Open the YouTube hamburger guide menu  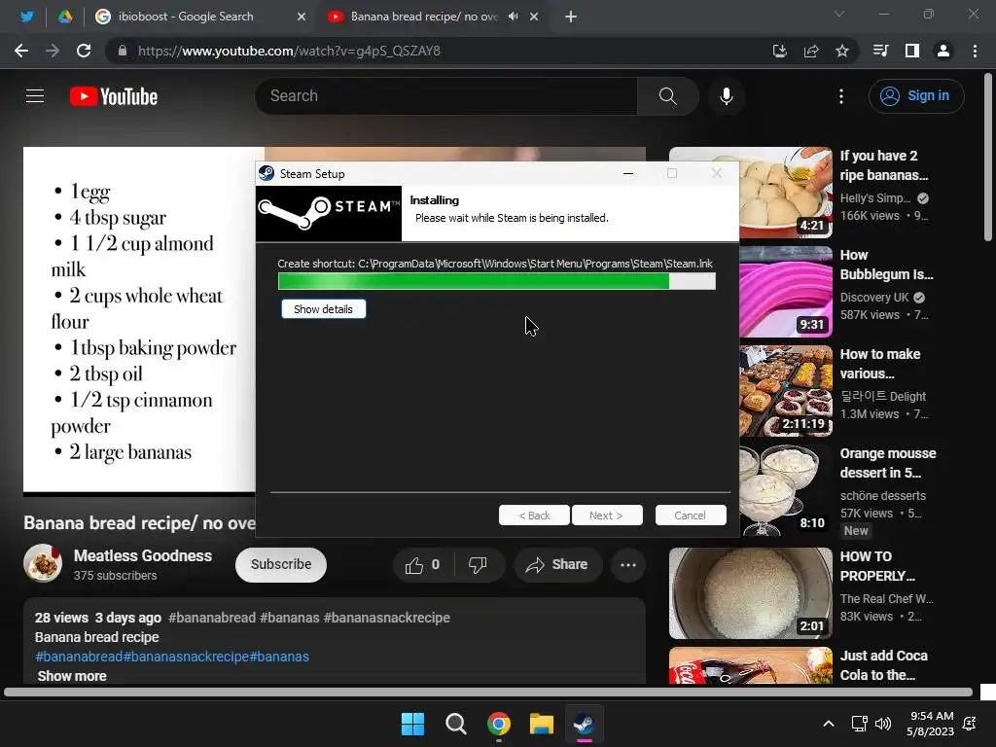click(35, 96)
